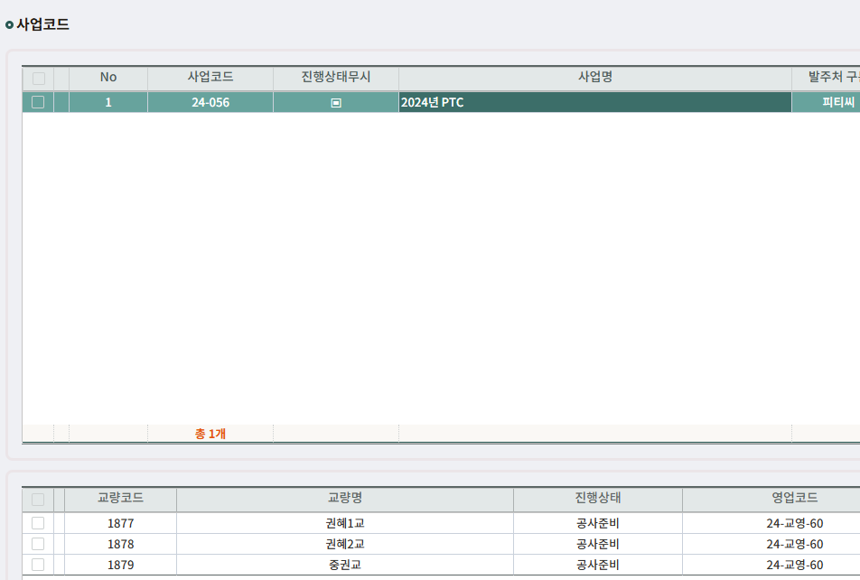Screen dimensions: 860x580
Task: Select bridge code 1878 cell
Action: click(x=121, y=545)
